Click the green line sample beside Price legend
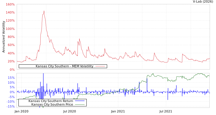The image size is (216, 115). point(79,104)
